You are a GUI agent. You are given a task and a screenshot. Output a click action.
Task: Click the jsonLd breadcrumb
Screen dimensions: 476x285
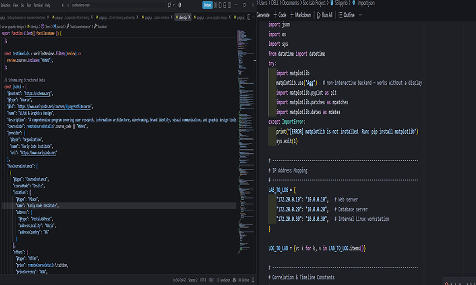(x=59, y=27)
